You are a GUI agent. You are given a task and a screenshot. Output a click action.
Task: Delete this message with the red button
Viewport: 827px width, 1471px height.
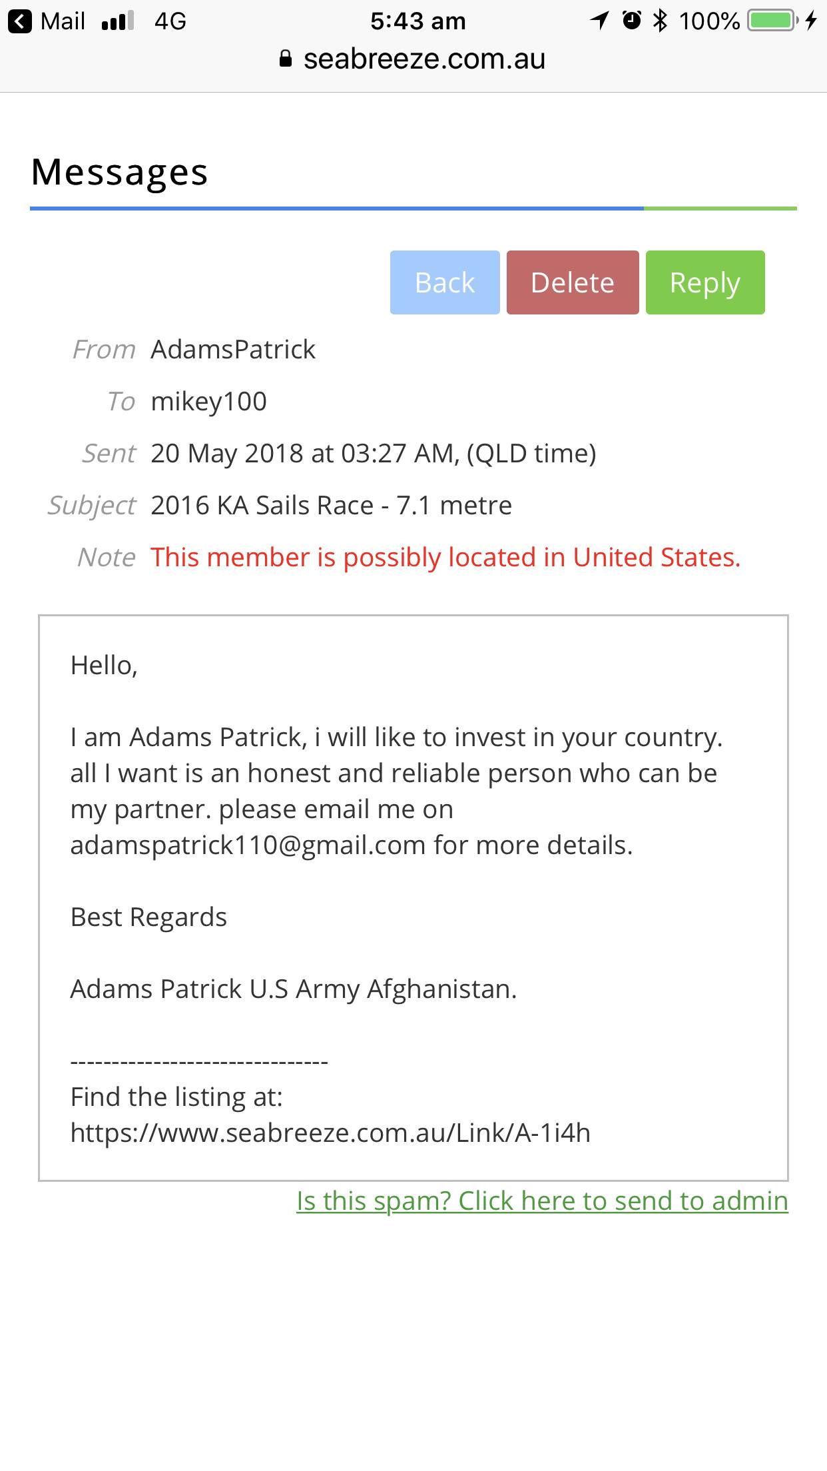572,282
